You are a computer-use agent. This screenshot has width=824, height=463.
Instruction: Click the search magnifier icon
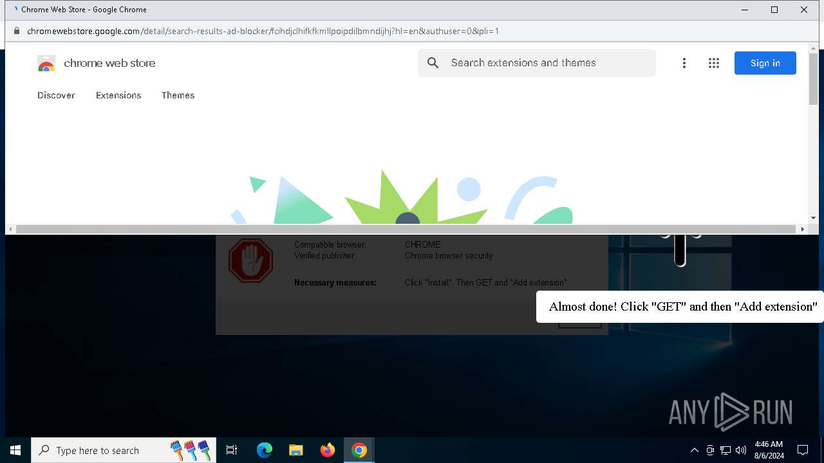coord(433,63)
